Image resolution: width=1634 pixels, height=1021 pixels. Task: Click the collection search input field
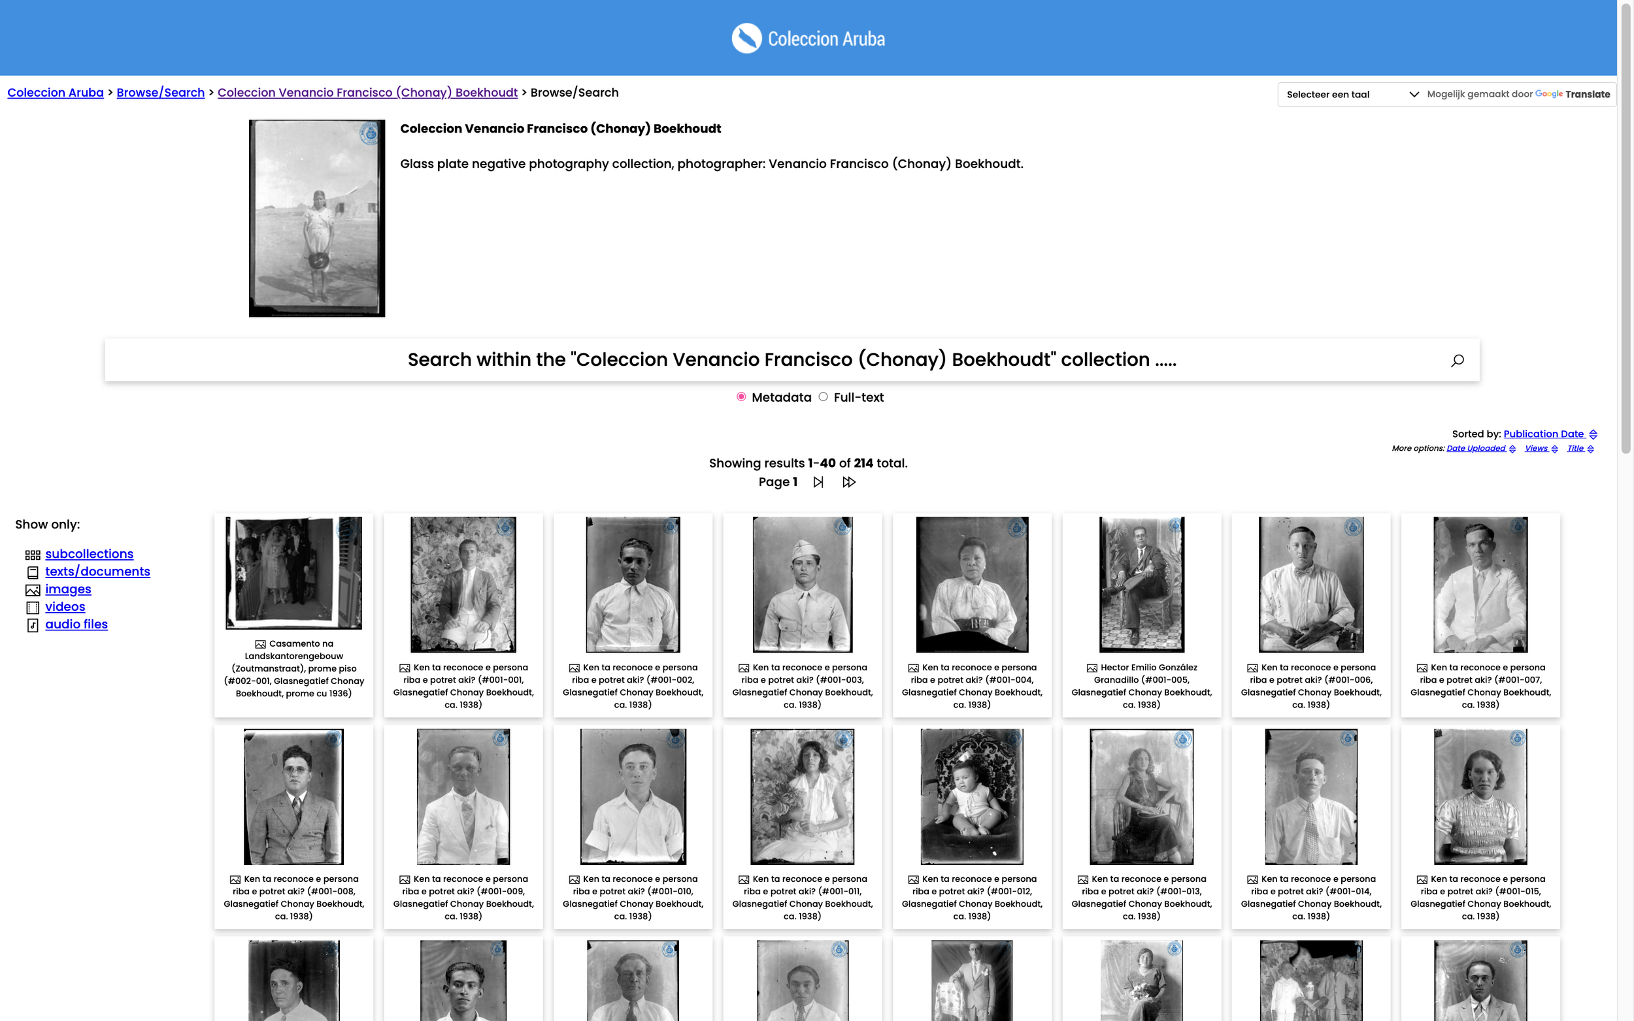click(x=790, y=360)
